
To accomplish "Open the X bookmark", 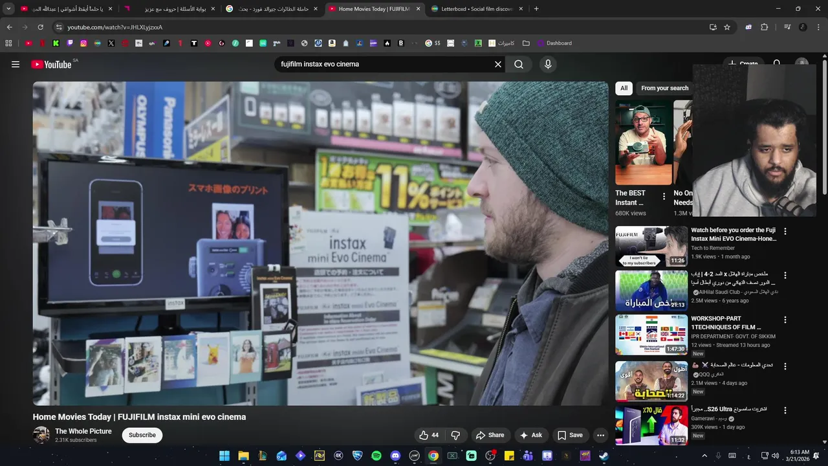I will (x=111, y=43).
